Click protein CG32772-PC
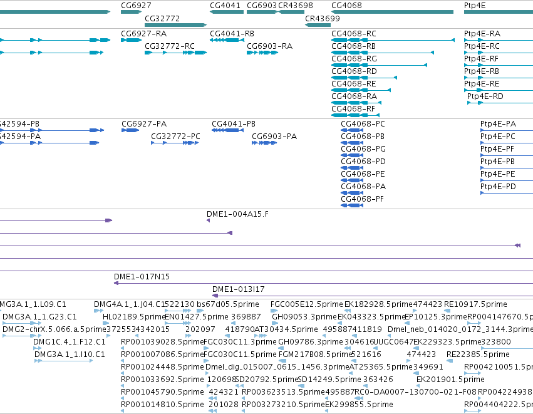This screenshot has height=414, width=533. tap(175, 143)
